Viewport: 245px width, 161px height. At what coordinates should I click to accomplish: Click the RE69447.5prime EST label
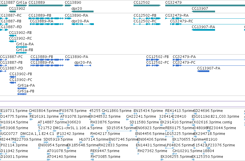[105, 151]
